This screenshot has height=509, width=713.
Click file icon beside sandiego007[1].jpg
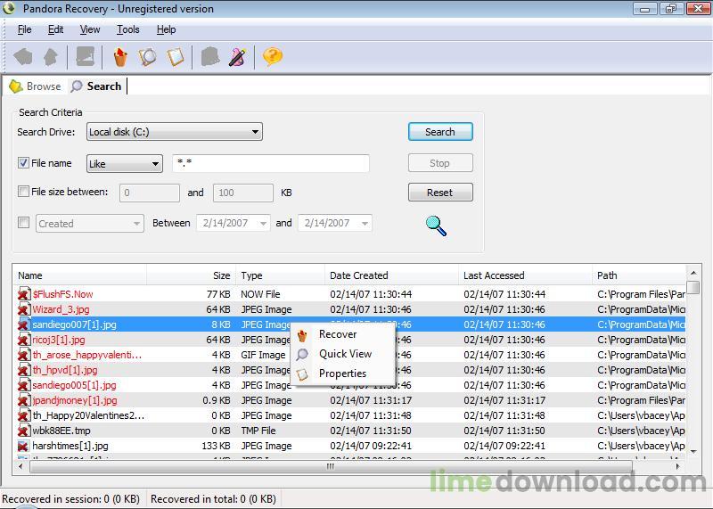[x=24, y=324]
